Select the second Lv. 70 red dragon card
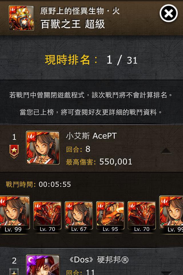 [x=142, y=217]
